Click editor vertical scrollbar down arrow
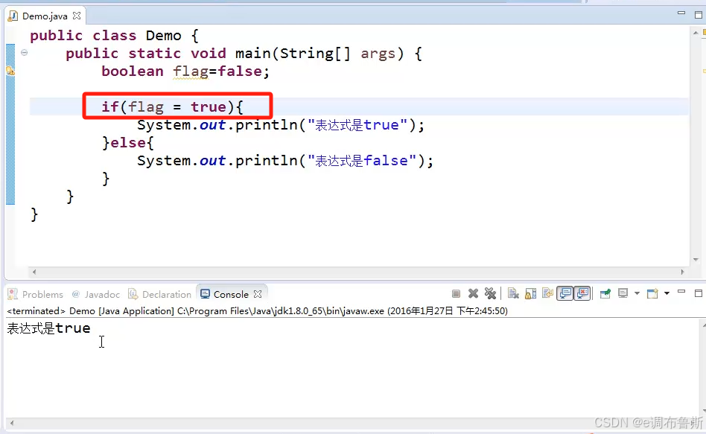This screenshot has width=706, height=434. tap(696, 260)
